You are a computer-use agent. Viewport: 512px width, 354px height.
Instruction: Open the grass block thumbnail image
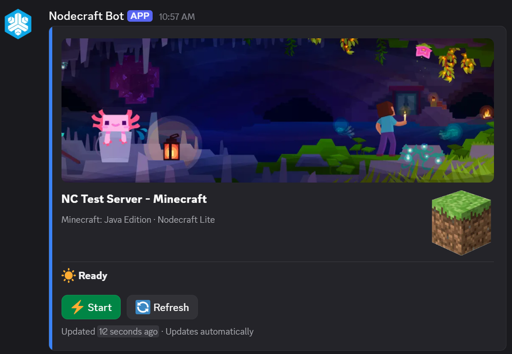[461, 223]
